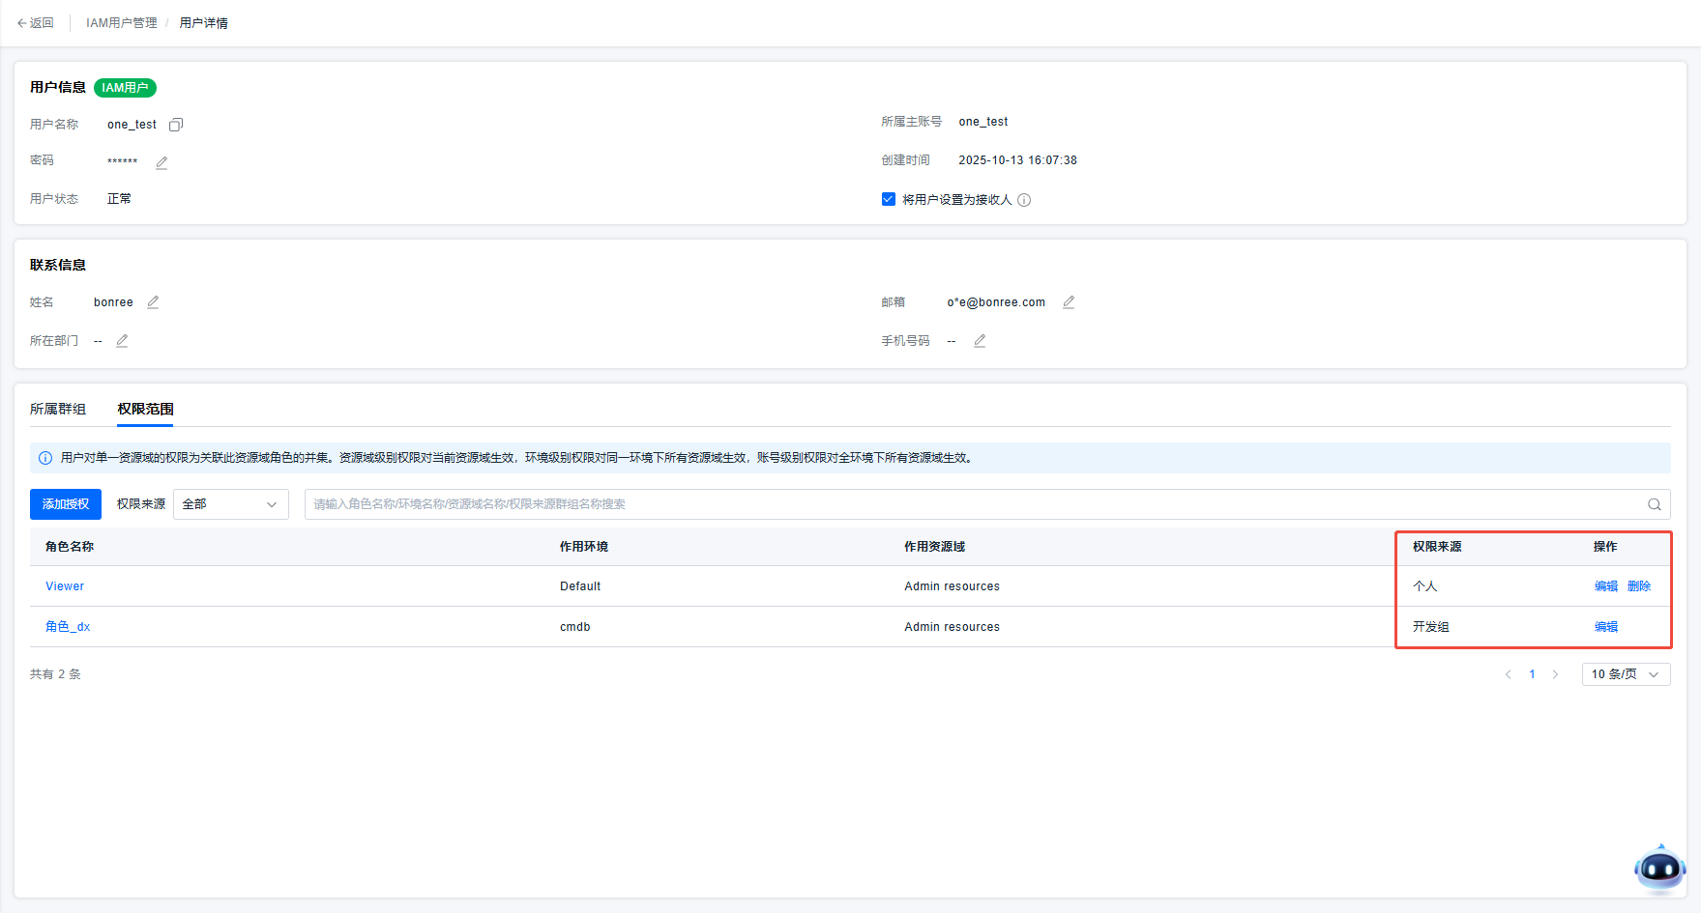Open the permission source dropdown

tap(230, 504)
